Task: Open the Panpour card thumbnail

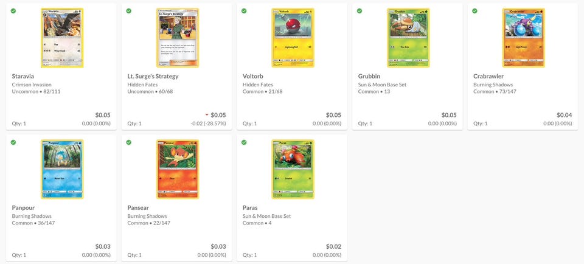Action: [62, 169]
